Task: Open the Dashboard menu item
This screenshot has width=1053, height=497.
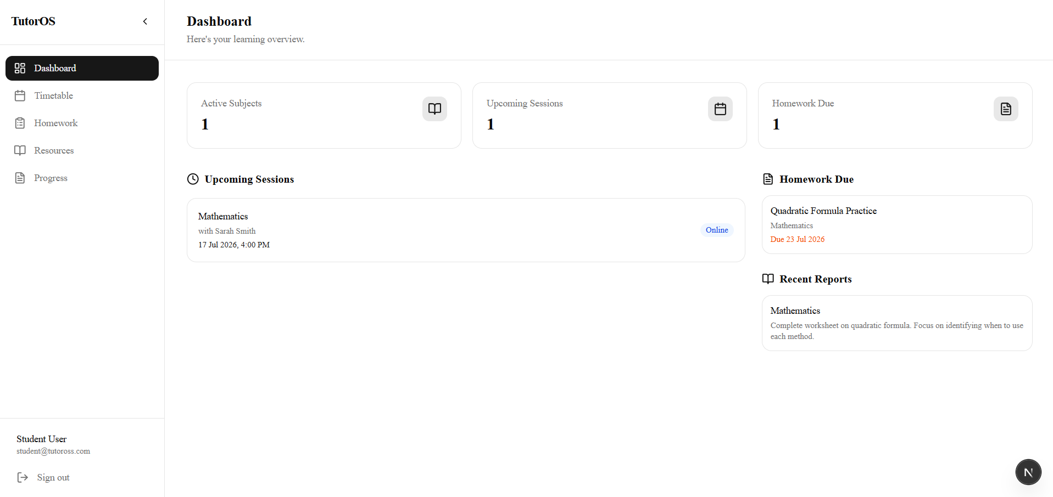Action: tap(82, 68)
